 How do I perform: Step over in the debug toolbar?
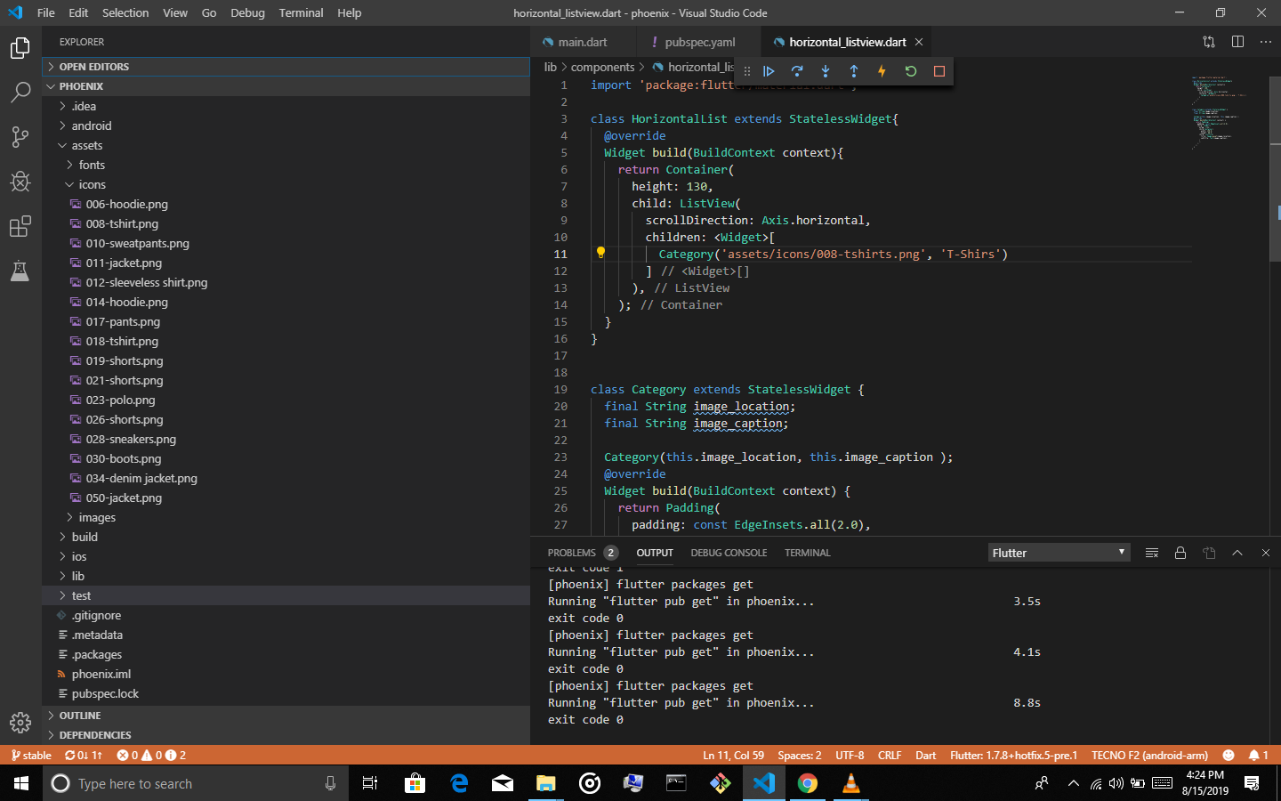tap(797, 71)
